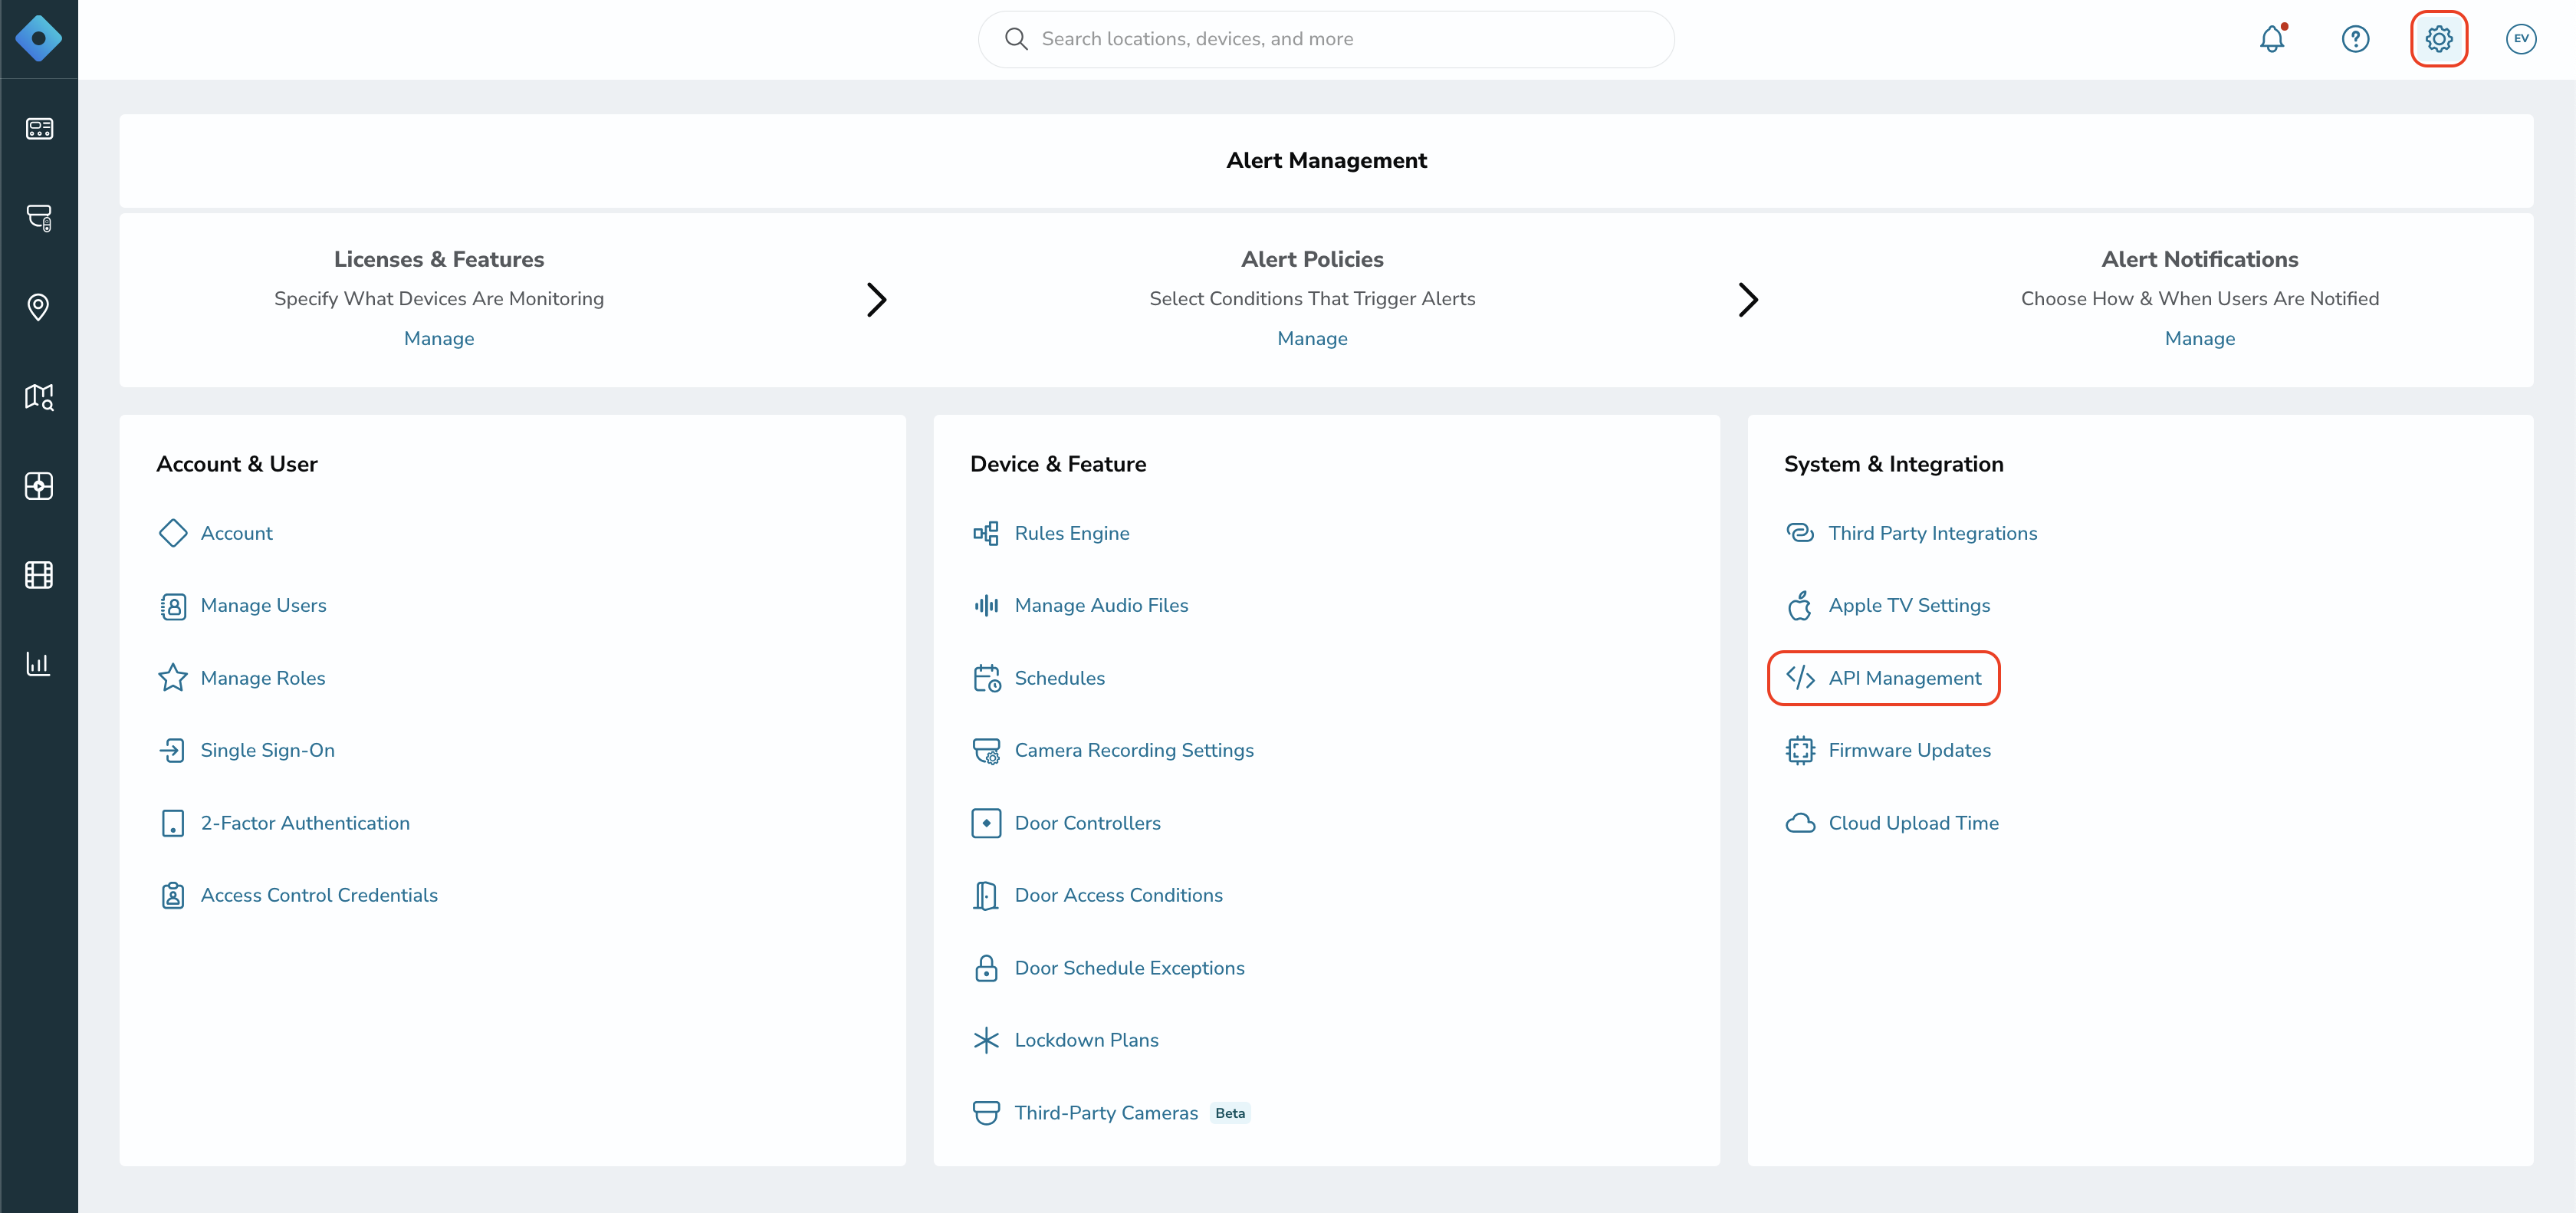Click the Rules Engine blocks icon
Viewport: 2576px width, 1213px height.
(986, 533)
